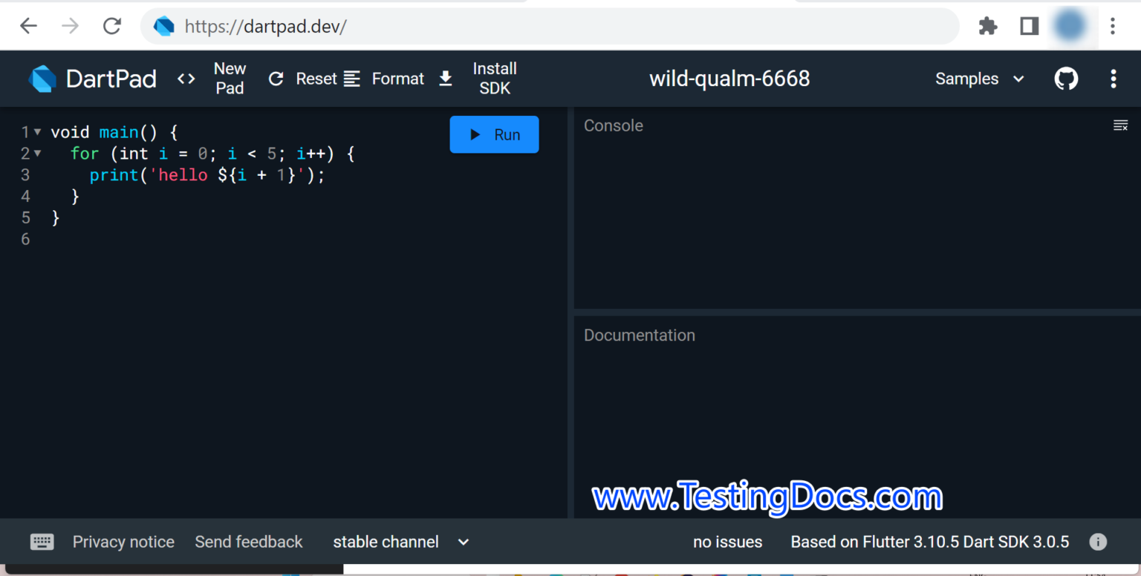Clear console using the clear icon
This screenshot has height=576, width=1141.
point(1120,125)
